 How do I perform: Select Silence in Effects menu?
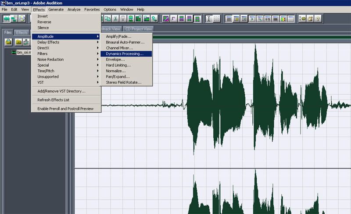point(66,28)
